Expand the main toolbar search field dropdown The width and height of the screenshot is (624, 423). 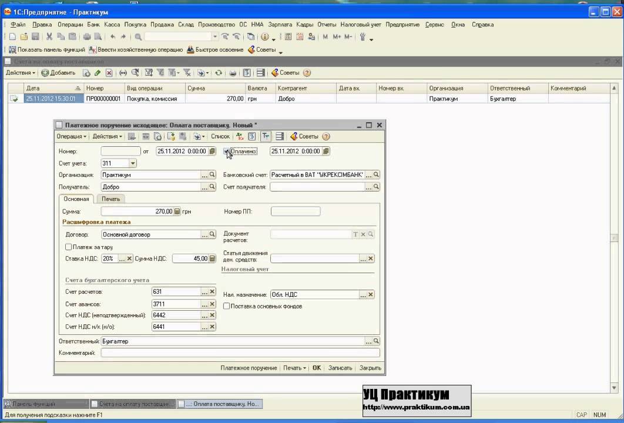click(x=215, y=37)
